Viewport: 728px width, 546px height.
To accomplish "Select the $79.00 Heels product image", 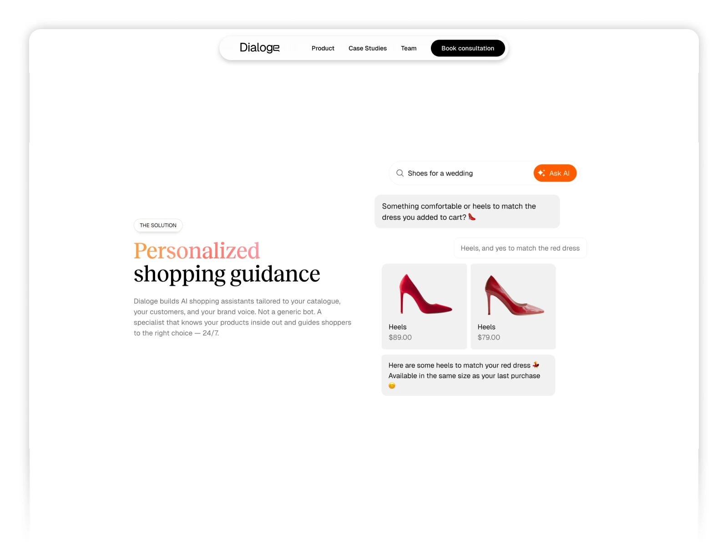I will [513, 295].
